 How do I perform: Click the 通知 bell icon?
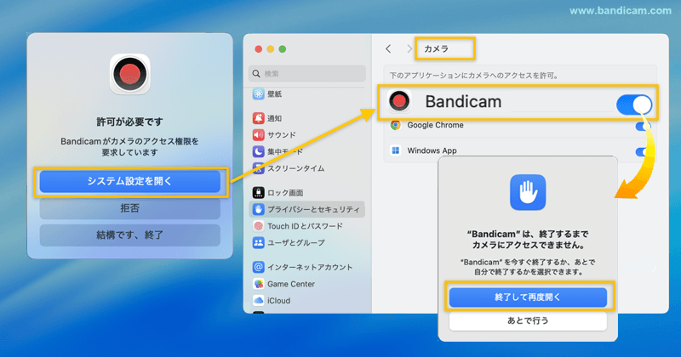(259, 118)
